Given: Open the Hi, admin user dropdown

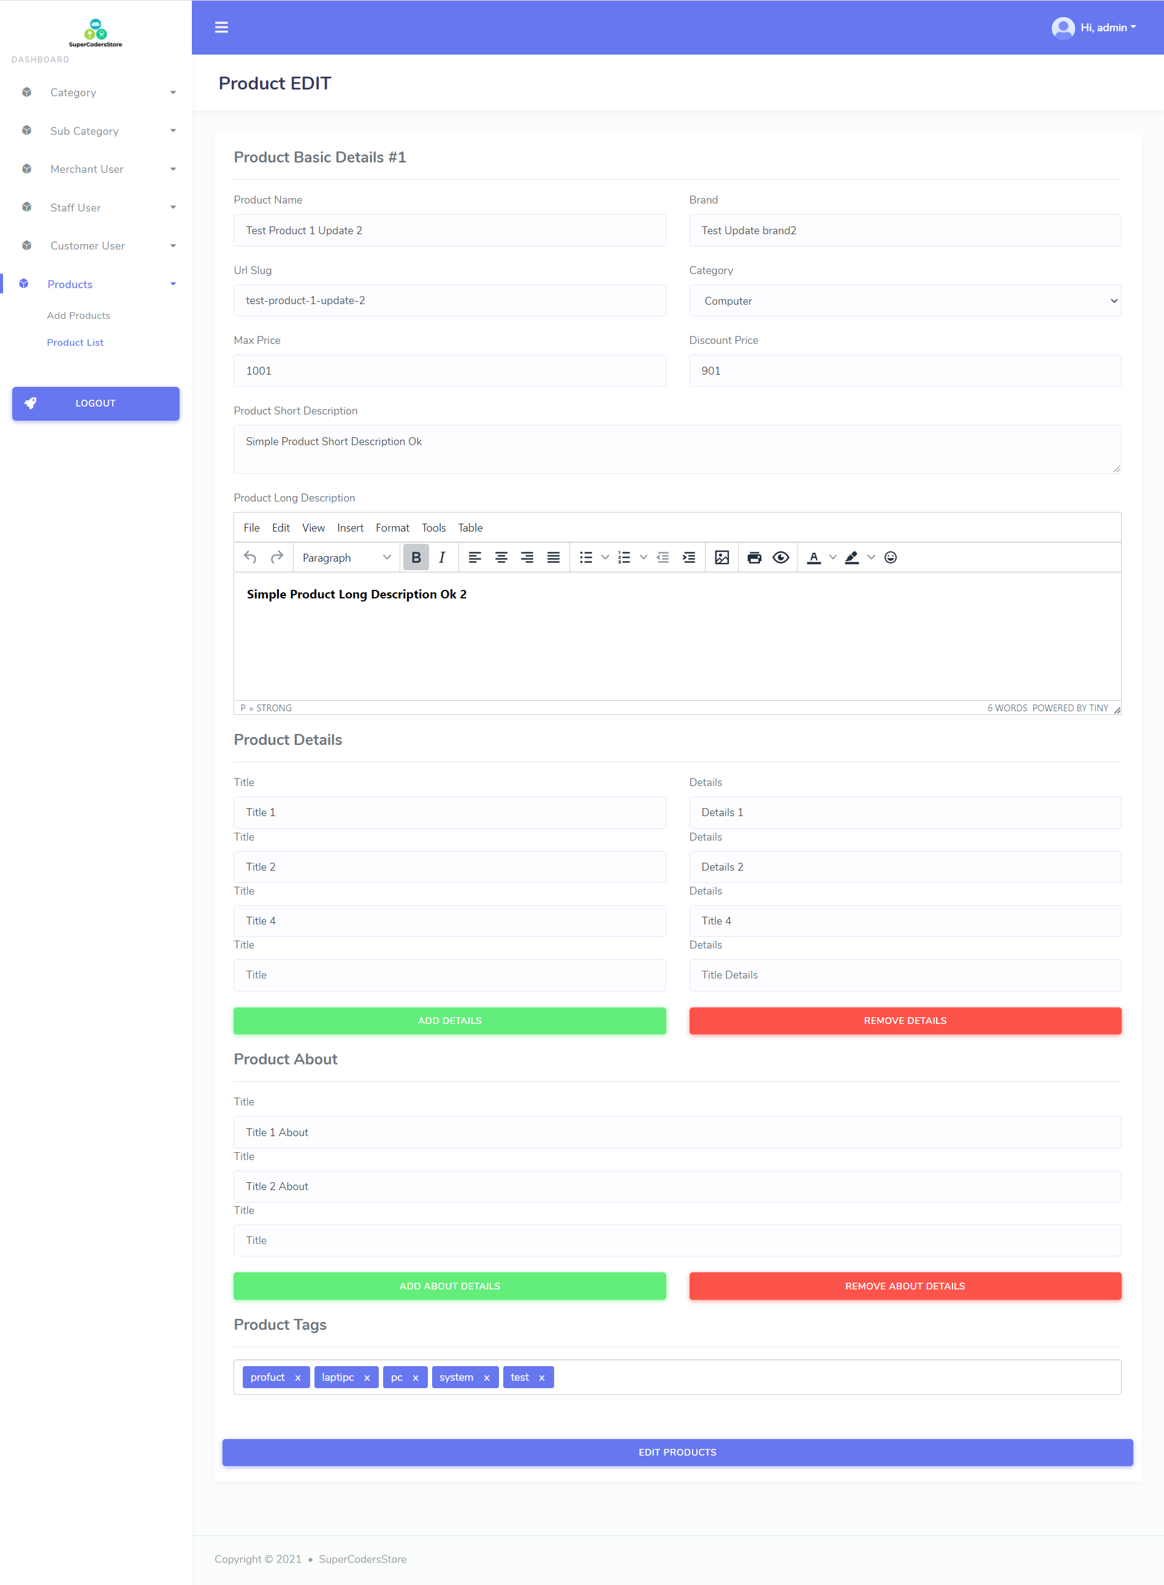Looking at the screenshot, I should [1108, 28].
